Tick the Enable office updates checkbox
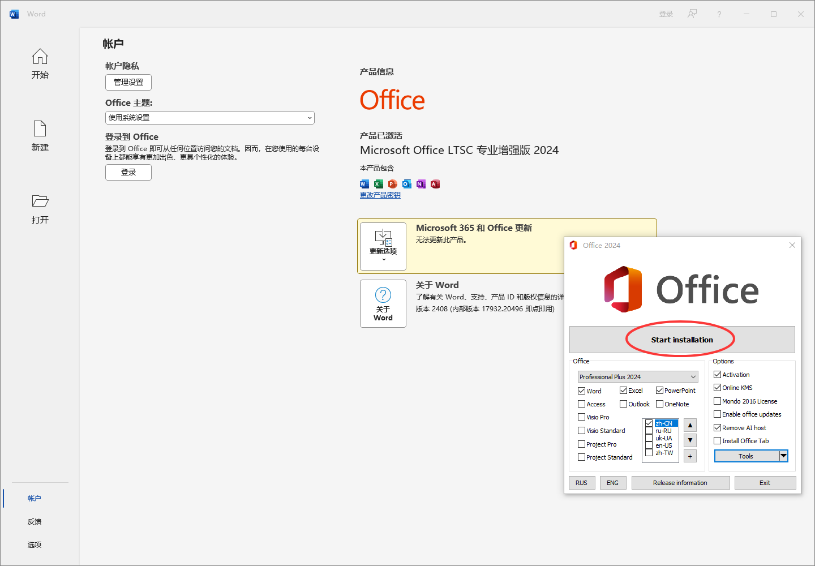 (x=717, y=414)
